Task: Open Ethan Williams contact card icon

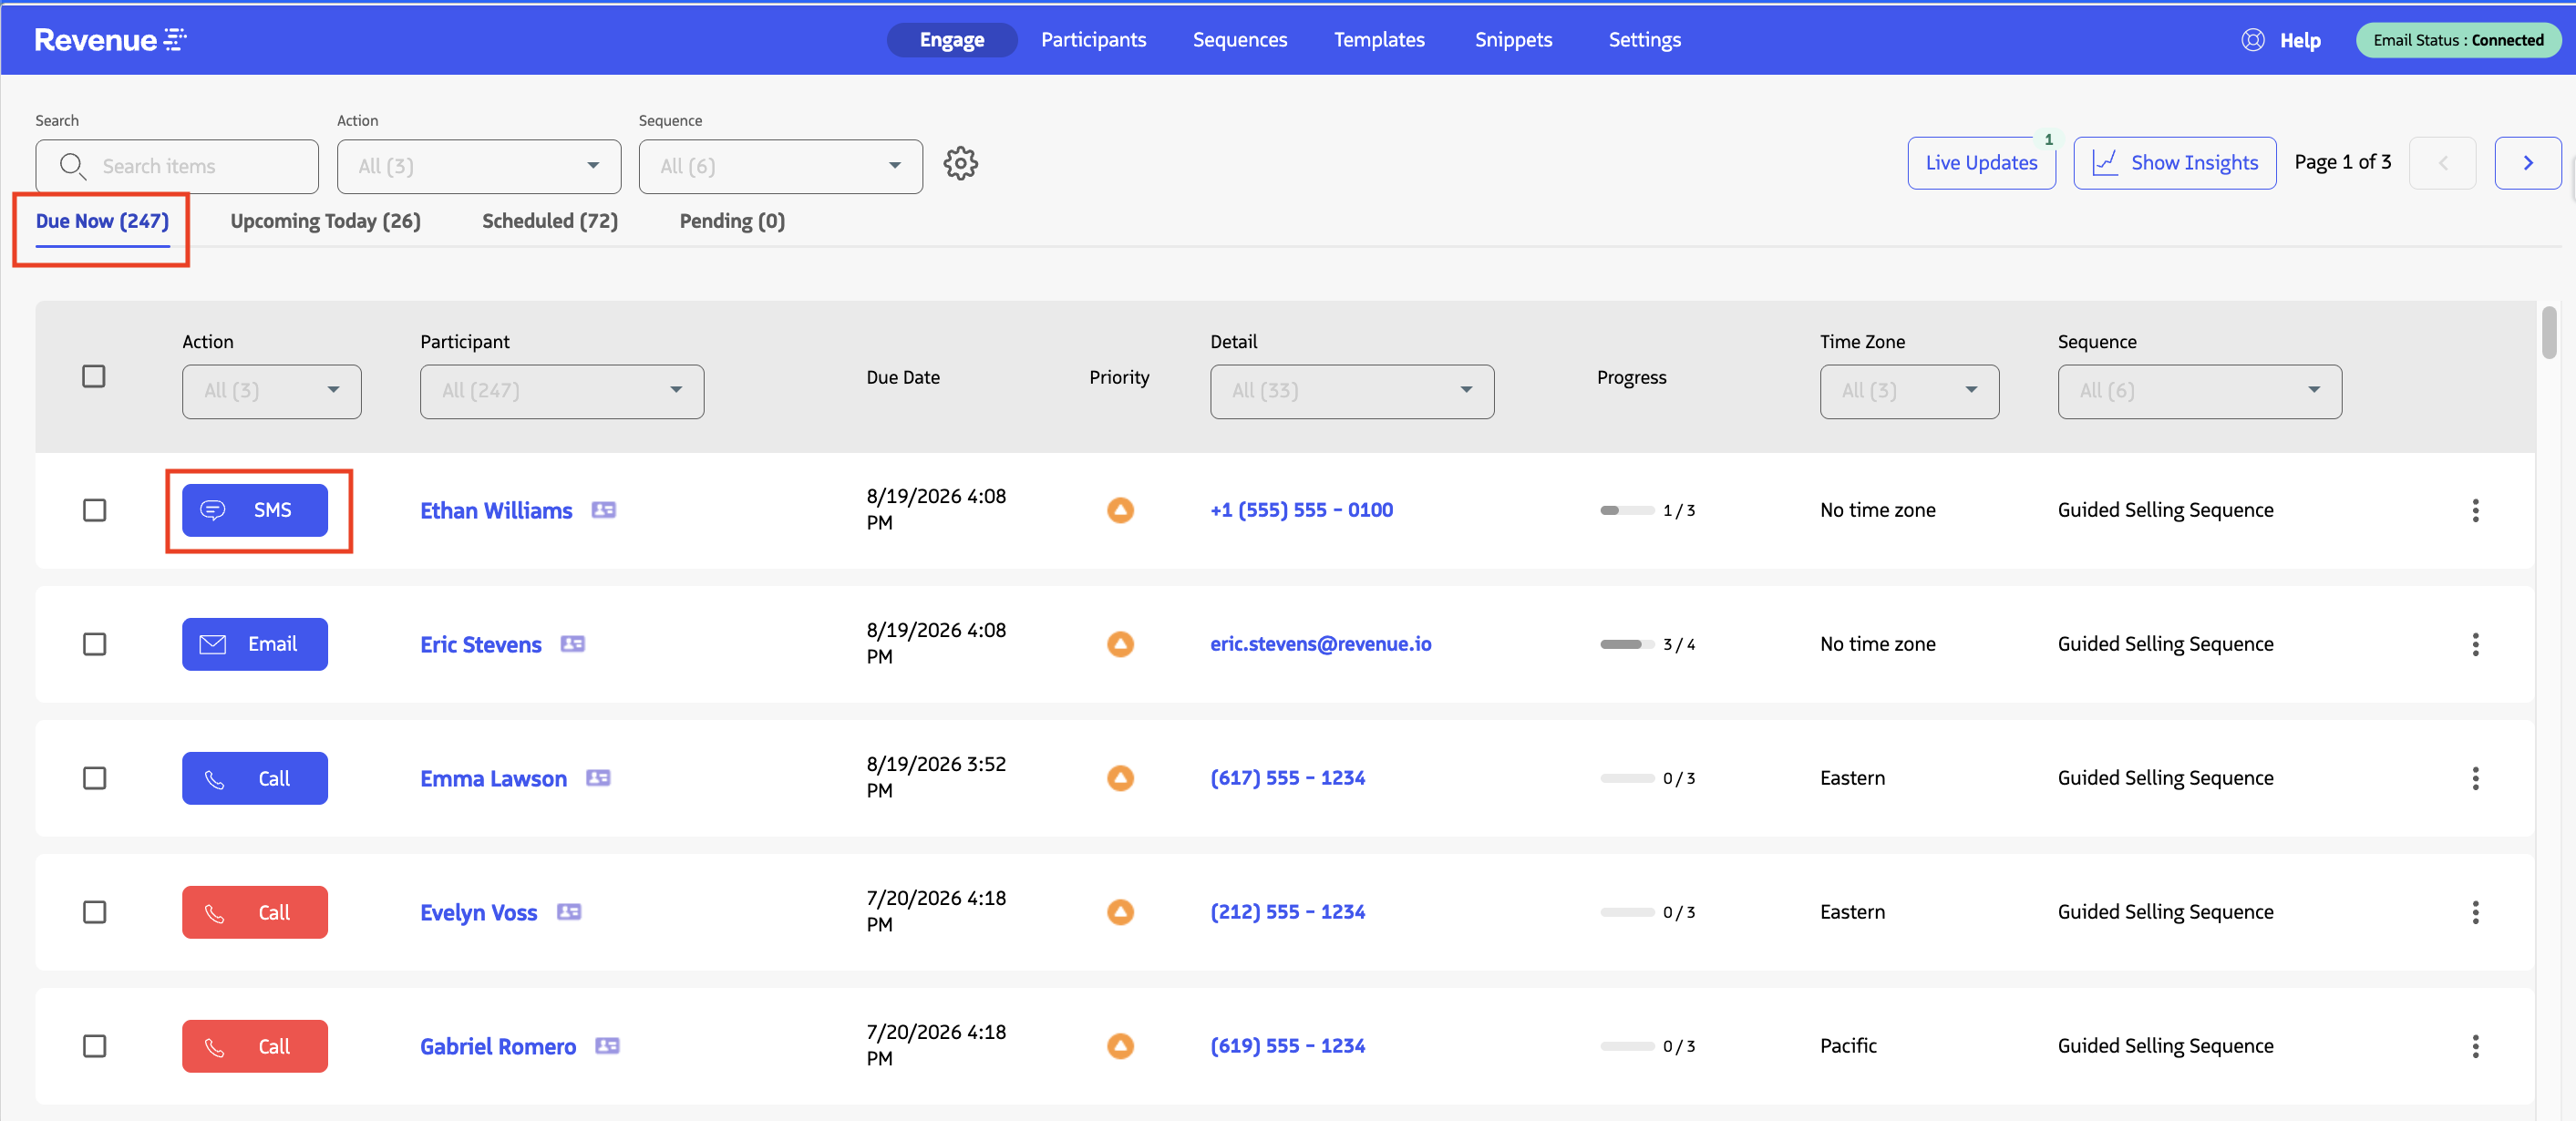Action: click(x=603, y=510)
